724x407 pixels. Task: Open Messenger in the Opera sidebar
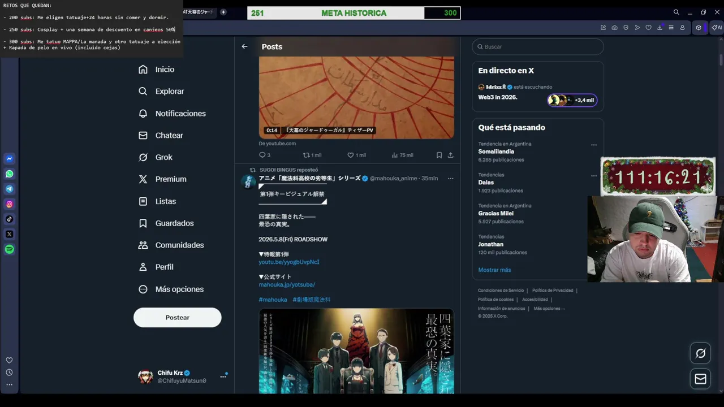click(x=10, y=159)
